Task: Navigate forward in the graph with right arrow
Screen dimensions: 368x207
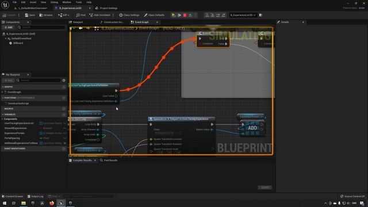Action: click(88, 28)
